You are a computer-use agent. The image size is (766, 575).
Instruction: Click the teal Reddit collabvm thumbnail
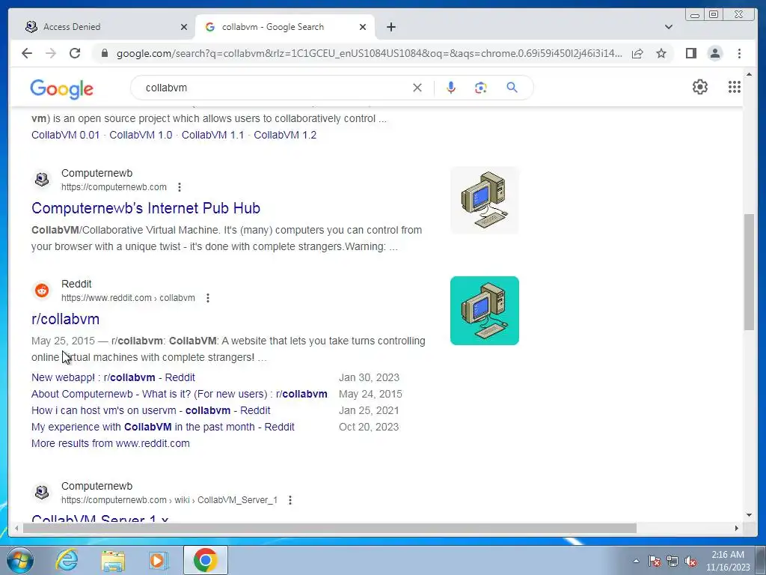click(x=485, y=311)
